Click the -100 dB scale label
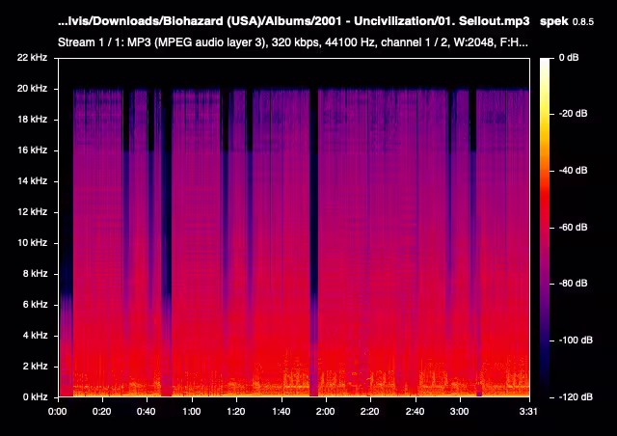This screenshot has height=436, width=617. (x=576, y=340)
